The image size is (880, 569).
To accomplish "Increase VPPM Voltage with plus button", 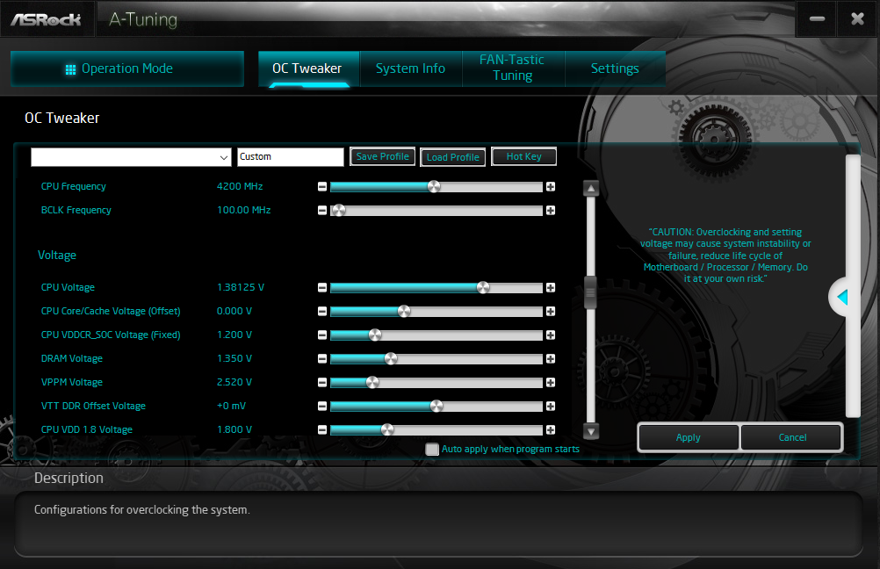I will point(551,383).
